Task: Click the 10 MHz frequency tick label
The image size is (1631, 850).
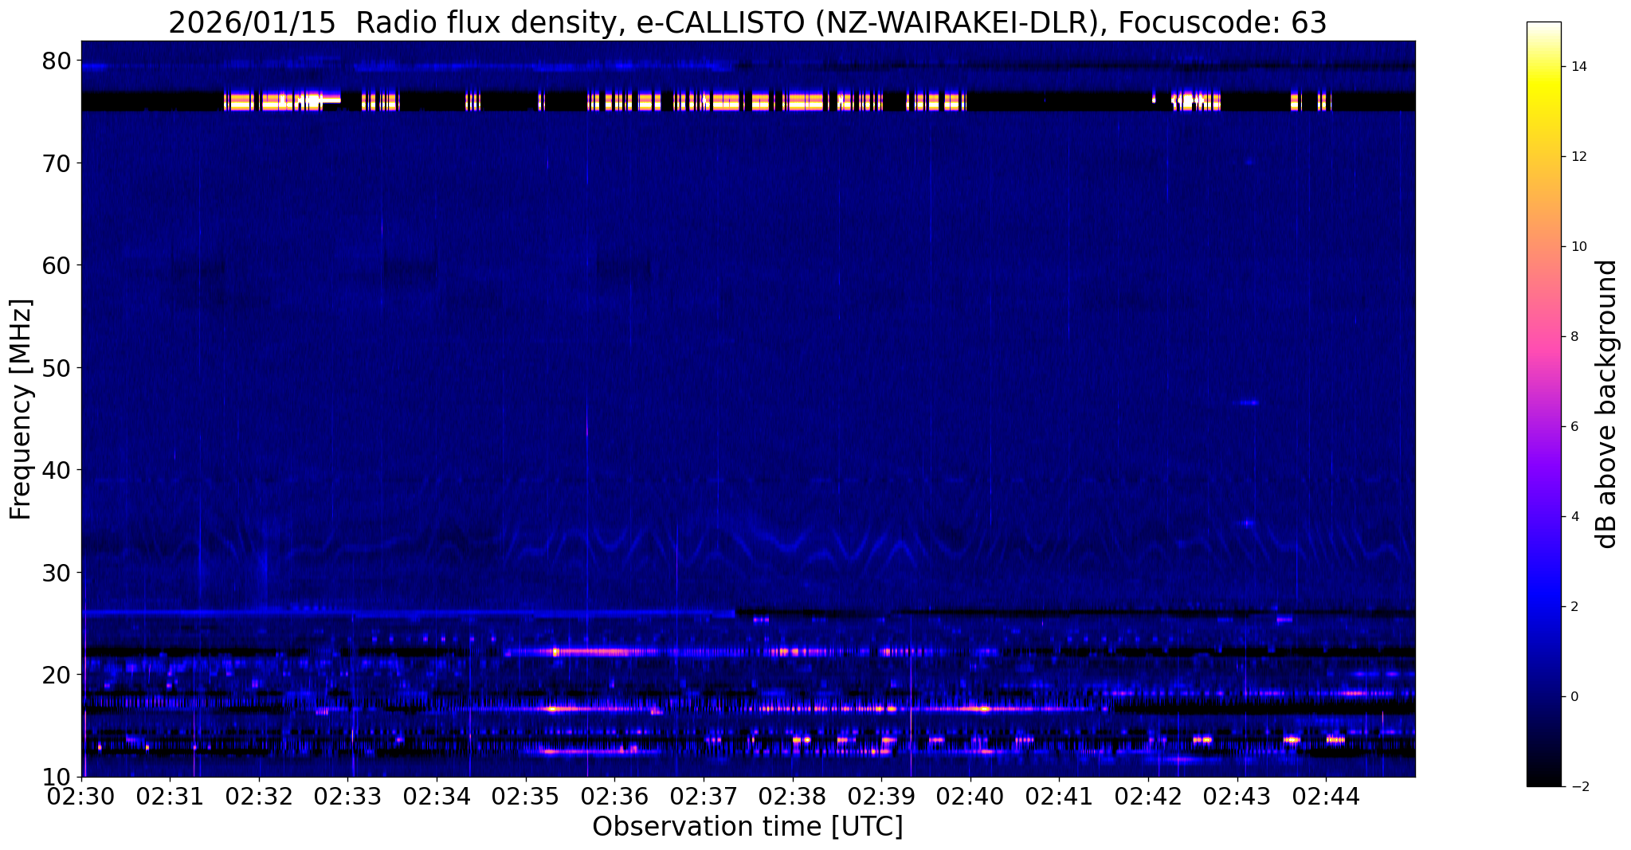Action: 58,777
